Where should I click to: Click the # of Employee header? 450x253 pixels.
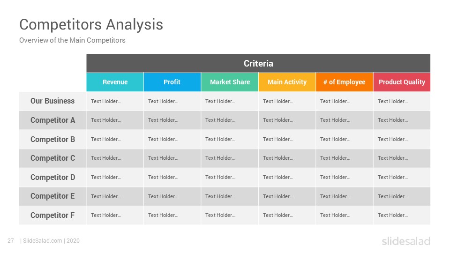[x=345, y=82]
